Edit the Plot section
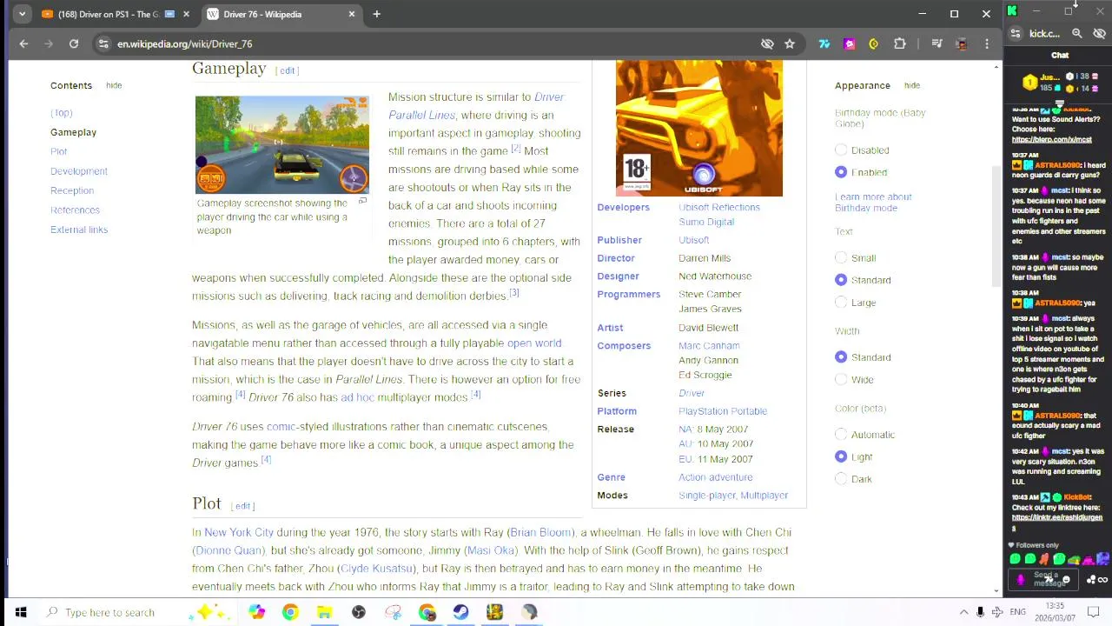 tap(242, 506)
